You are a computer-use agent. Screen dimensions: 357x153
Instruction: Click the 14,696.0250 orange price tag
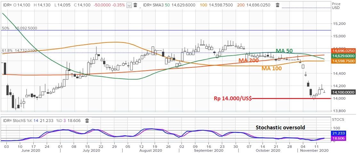(343, 51)
